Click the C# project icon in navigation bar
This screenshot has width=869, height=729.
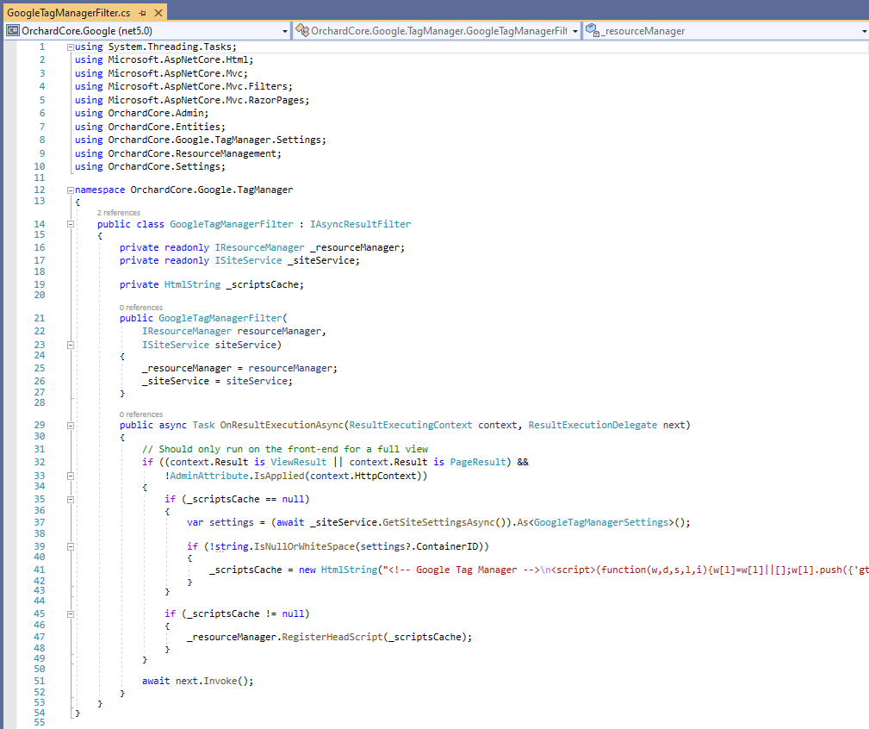click(x=12, y=30)
